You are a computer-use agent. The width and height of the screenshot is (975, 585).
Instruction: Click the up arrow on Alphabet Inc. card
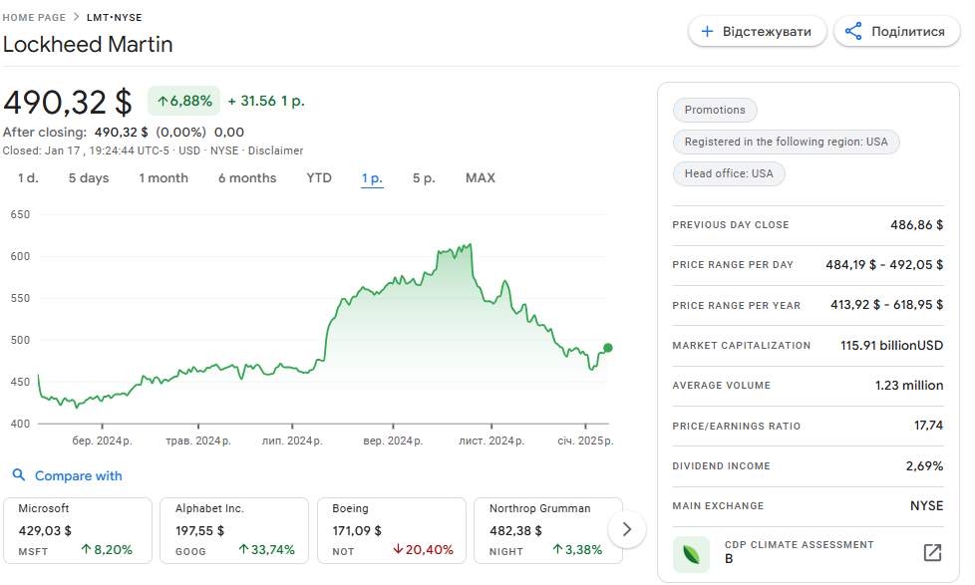[x=243, y=549]
